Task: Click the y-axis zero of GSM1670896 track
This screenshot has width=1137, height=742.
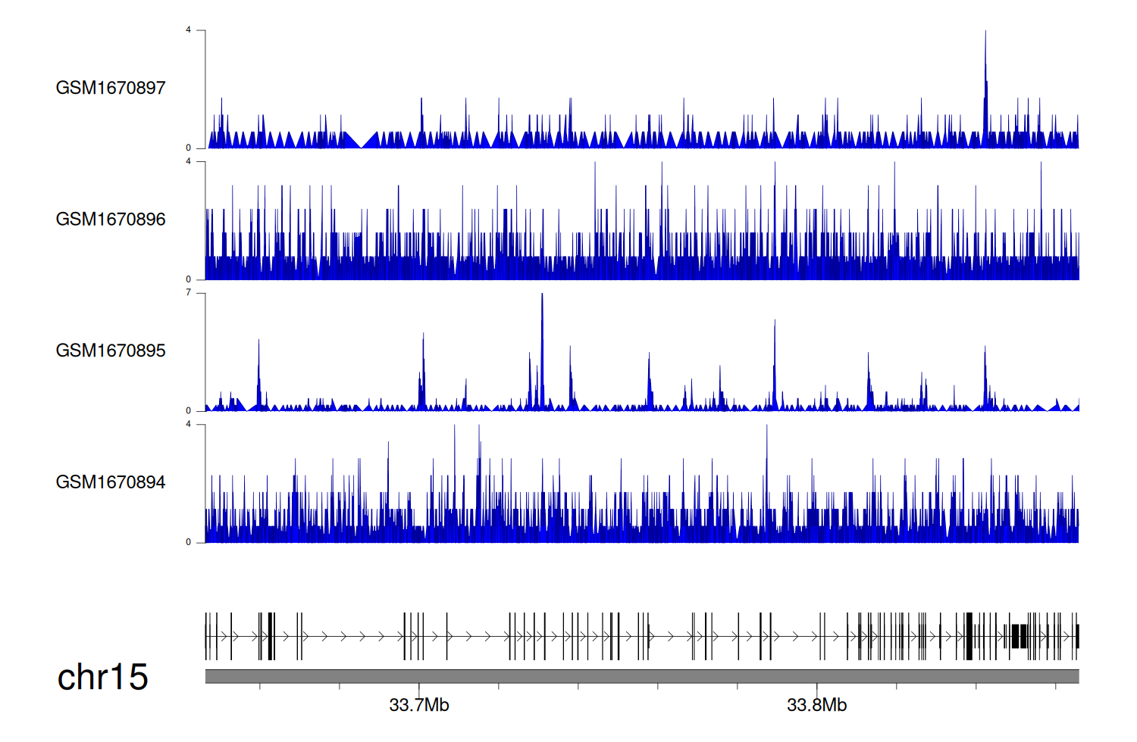Action: 189,279
